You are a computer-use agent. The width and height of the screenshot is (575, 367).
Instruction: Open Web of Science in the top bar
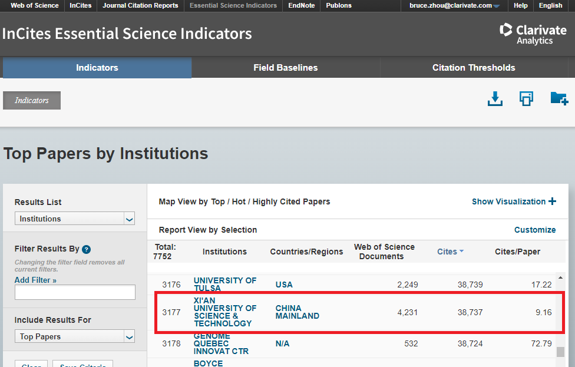tap(35, 5)
